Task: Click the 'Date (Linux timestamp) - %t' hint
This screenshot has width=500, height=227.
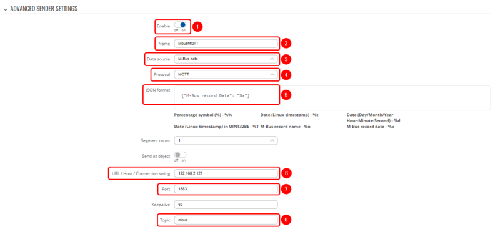Action: point(289,115)
